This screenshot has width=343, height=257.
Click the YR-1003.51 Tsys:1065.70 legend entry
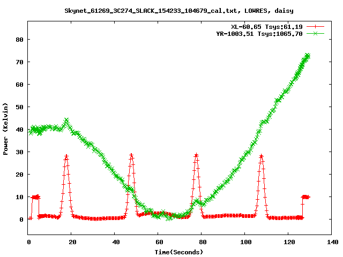point(259,34)
